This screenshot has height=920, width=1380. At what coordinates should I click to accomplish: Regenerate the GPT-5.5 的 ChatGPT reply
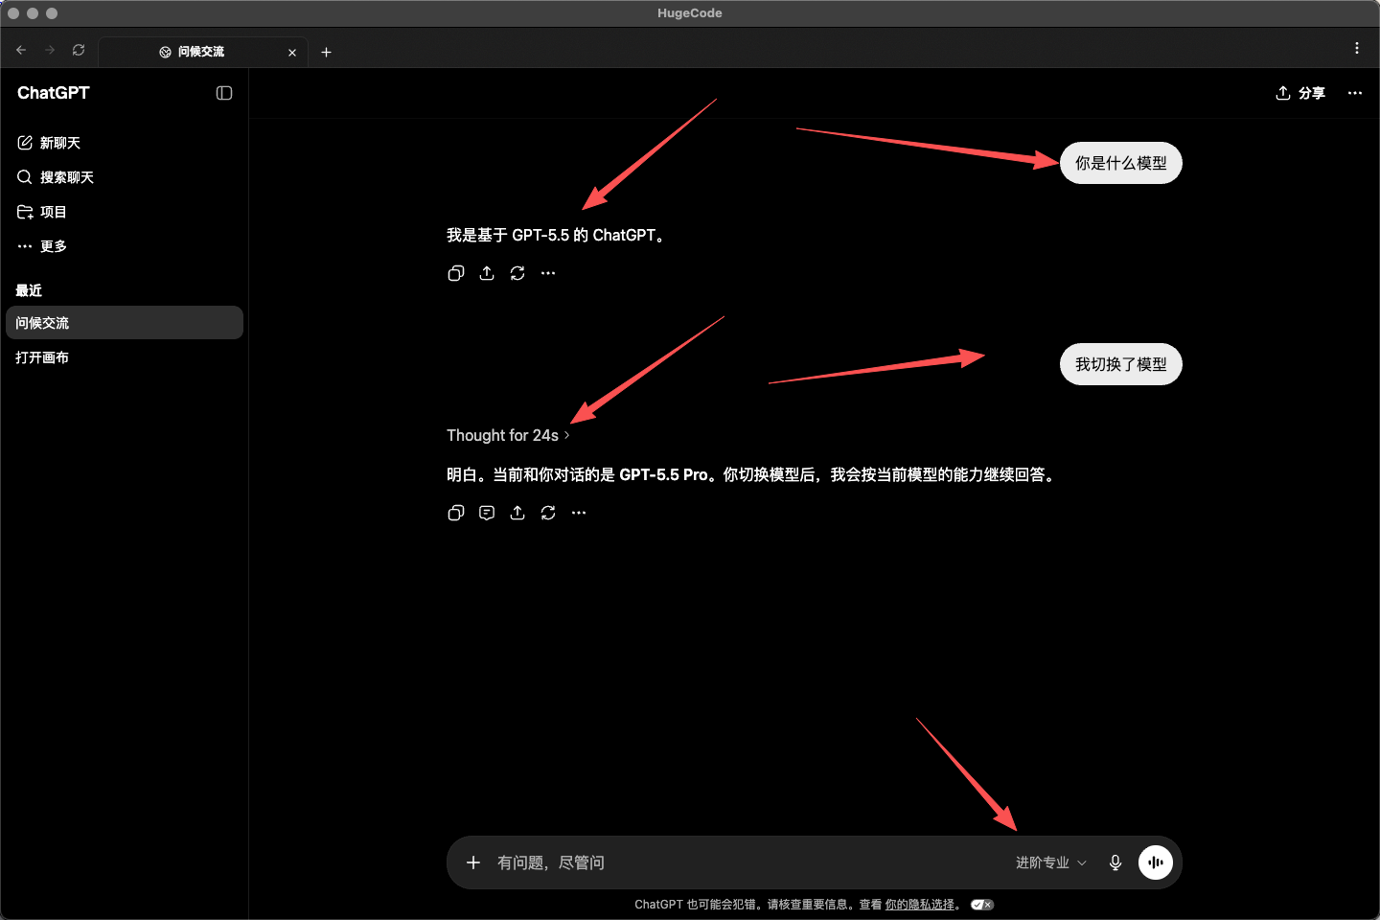point(517,273)
